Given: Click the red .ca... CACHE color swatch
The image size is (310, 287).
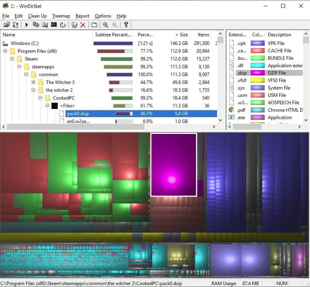Looking at the screenshot, I should (x=258, y=51).
